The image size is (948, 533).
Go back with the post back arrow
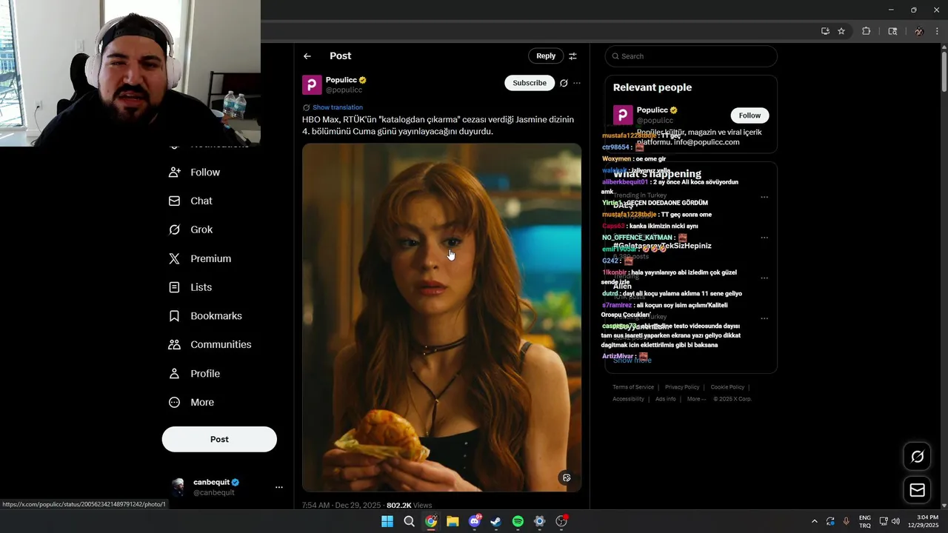(307, 56)
